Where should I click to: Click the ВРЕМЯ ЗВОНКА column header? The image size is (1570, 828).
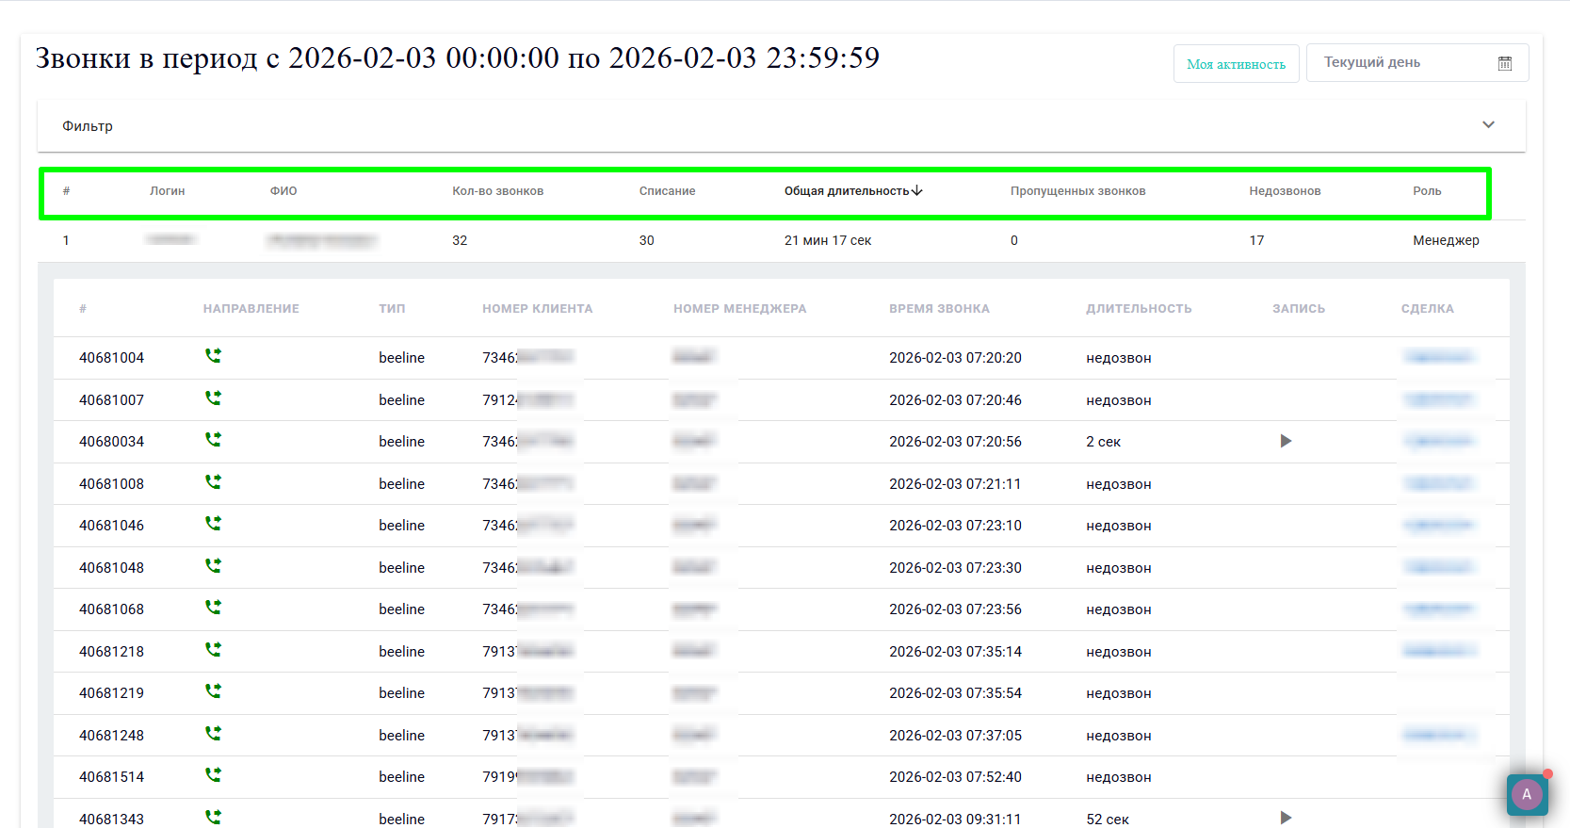pos(939,309)
